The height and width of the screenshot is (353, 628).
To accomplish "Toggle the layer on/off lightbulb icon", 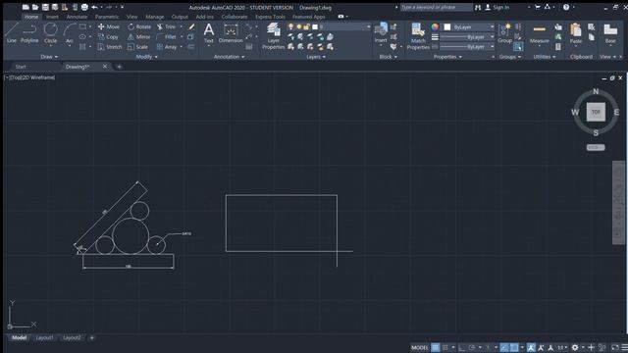I will click(290, 26).
